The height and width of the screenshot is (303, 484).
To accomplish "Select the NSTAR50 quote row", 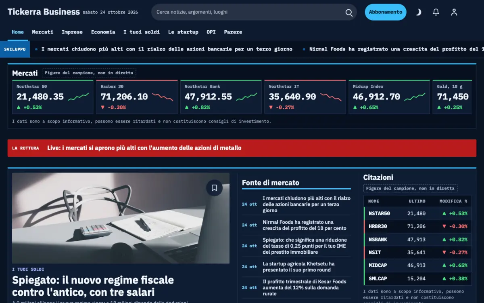I will pyautogui.click(x=417, y=214).
